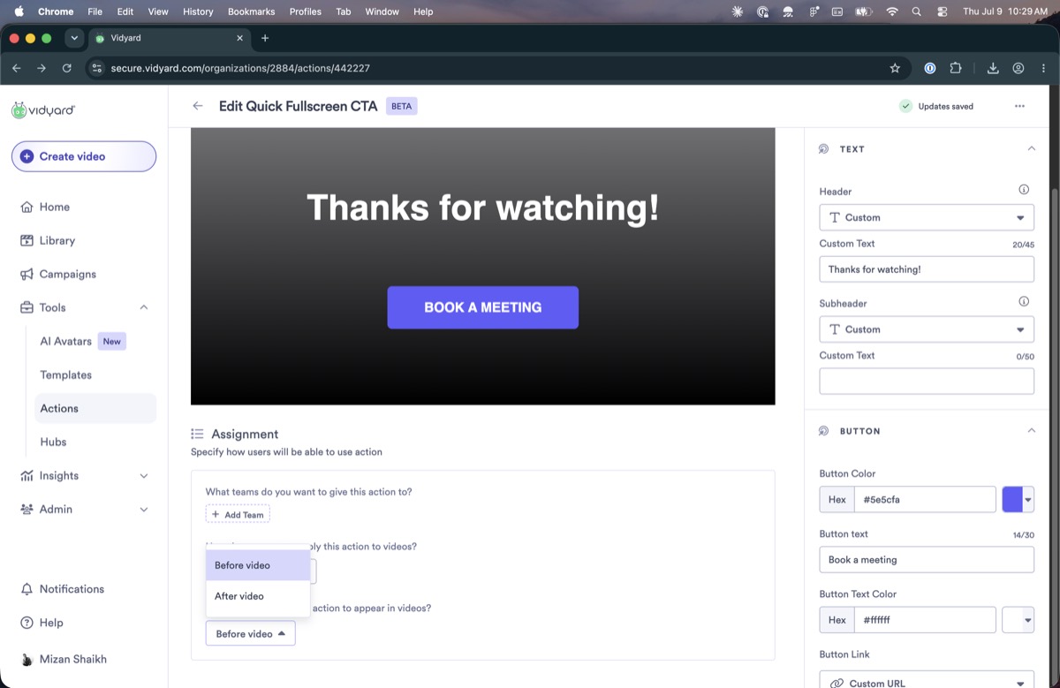Click the Notifications bell icon

click(x=26, y=589)
